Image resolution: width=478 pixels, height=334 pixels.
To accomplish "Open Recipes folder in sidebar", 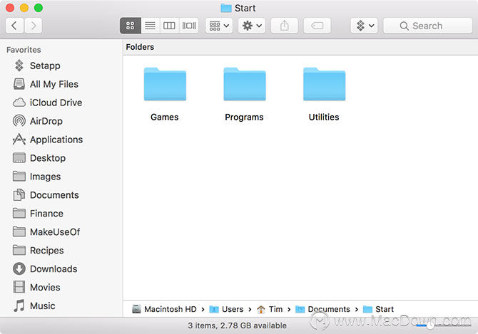I will click(x=39, y=251).
